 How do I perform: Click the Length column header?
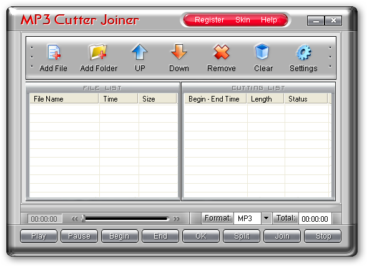265,99
